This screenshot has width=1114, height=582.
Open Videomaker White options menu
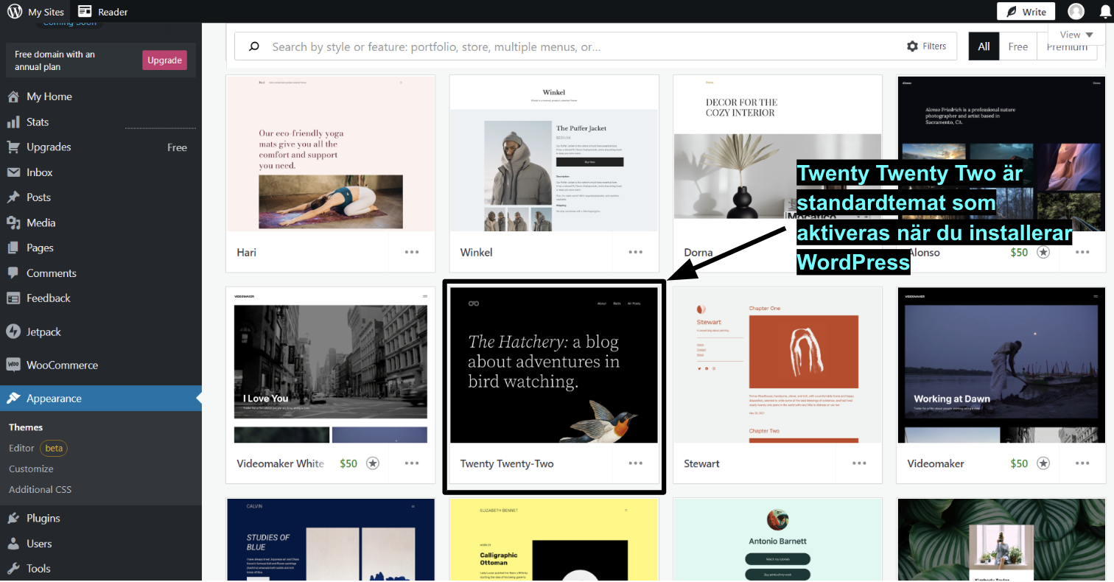[412, 463]
